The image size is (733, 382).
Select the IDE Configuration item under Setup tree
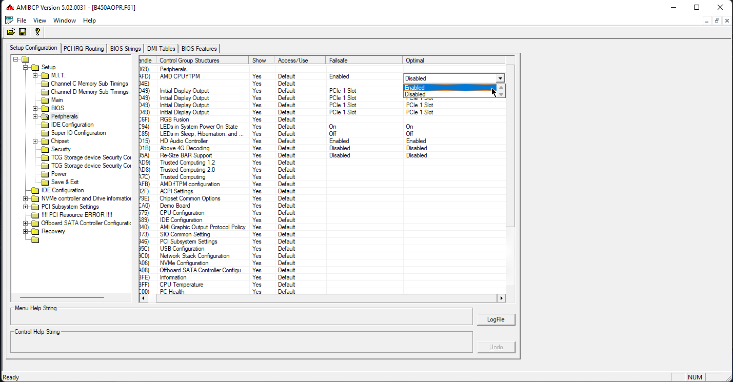(72, 125)
